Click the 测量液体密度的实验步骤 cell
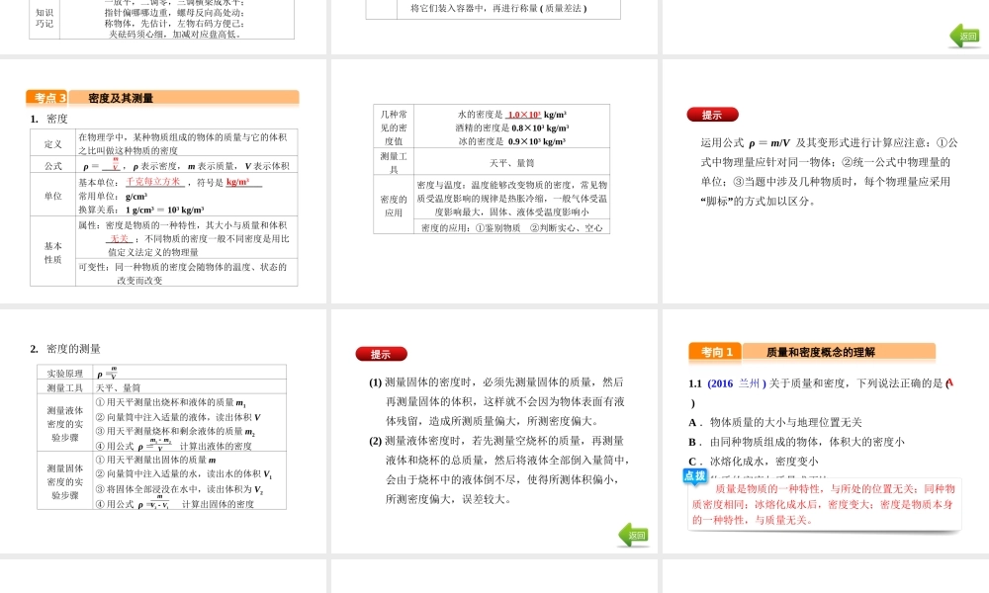The width and height of the screenshot is (989, 593). pos(65,423)
